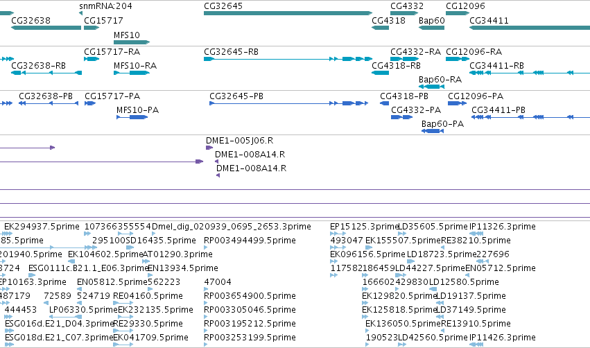Select the CG15717-PA coding sequence label

pos(112,96)
